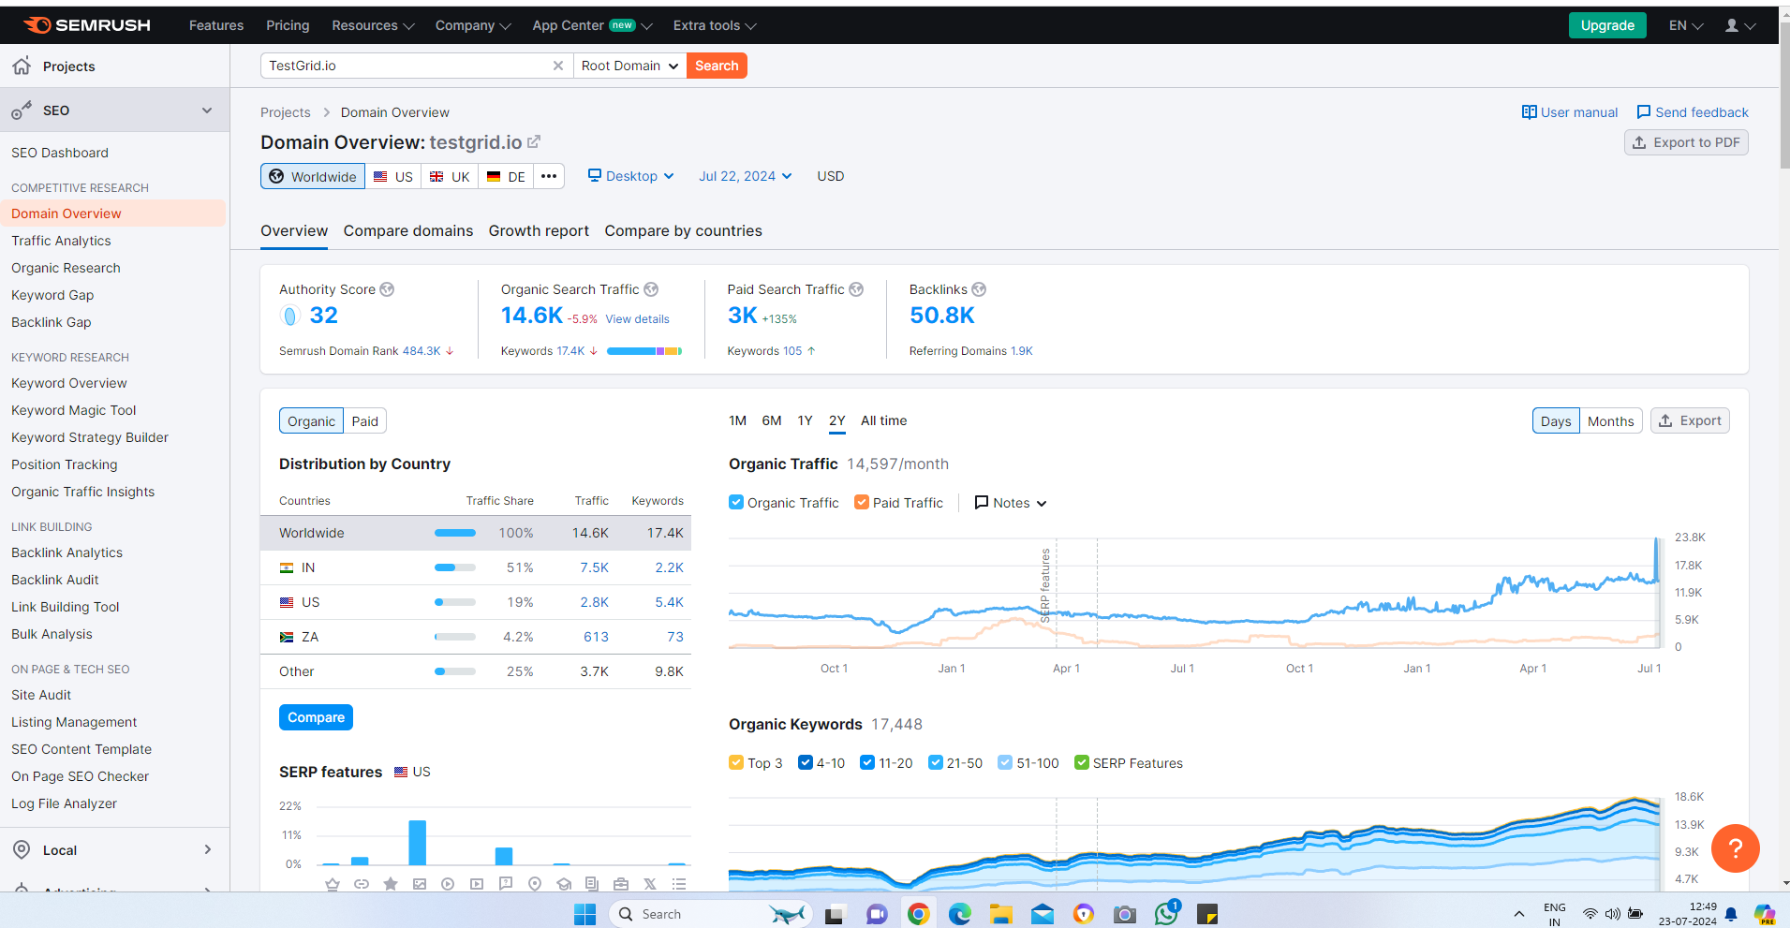Click the Projects home icon
This screenshot has height=928, width=1790.
[x=22, y=66]
